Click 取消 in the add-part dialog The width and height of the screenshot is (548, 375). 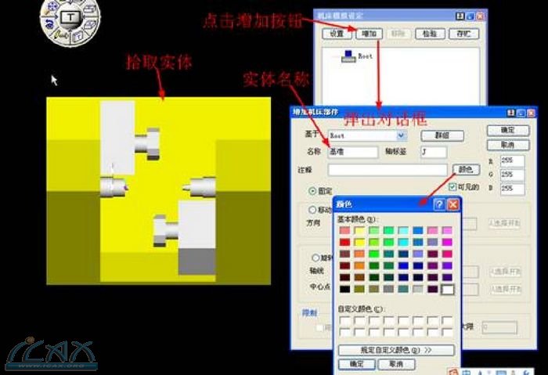(508, 145)
